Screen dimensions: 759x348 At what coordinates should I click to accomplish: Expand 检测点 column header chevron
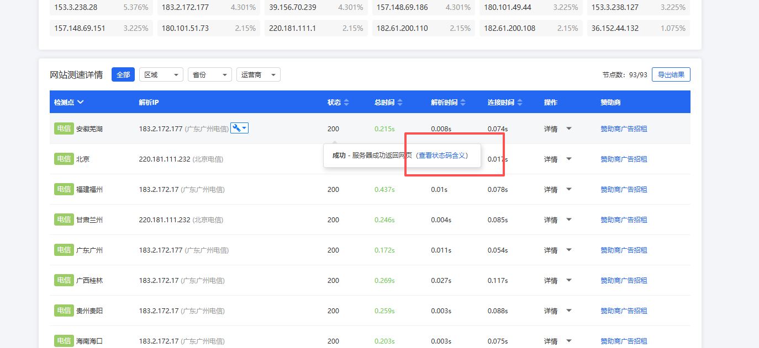click(81, 102)
